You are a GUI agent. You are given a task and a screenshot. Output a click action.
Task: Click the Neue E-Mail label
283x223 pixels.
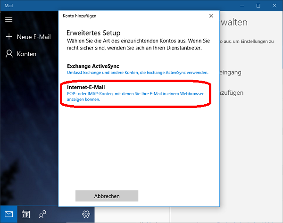[x=33, y=37]
